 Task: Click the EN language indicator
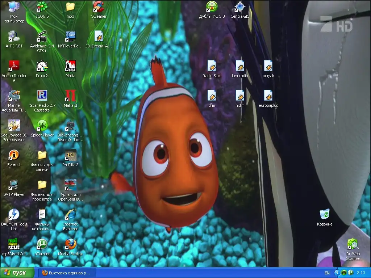pos(327,273)
